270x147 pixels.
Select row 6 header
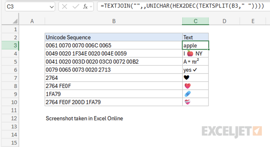(x=10, y=70)
